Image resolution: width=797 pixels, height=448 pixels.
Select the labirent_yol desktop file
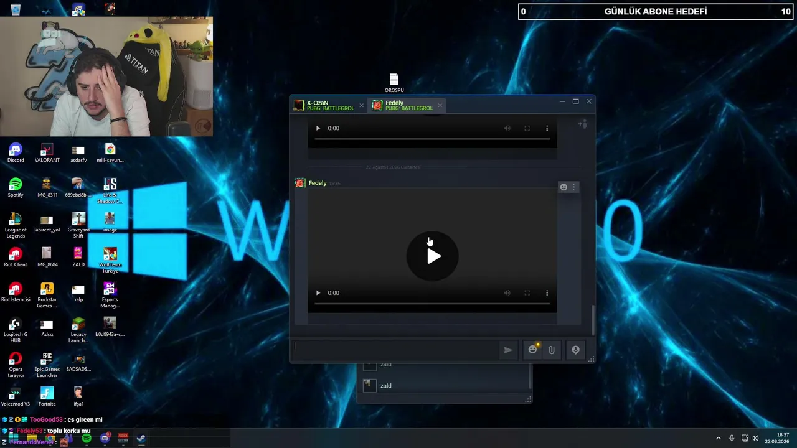click(x=47, y=223)
